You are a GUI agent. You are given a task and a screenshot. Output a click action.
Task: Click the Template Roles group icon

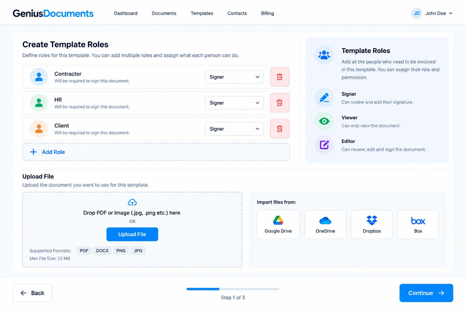pos(324,55)
